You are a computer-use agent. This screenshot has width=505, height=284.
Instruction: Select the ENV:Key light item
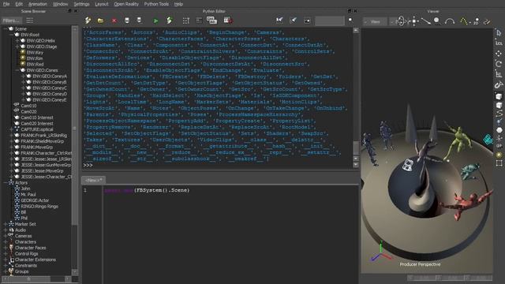click(x=35, y=53)
